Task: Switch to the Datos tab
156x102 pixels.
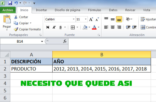Action: (x=113, y=10)
